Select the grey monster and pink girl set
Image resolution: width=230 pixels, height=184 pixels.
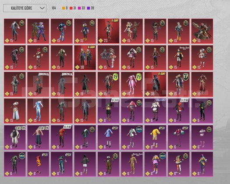108,58
